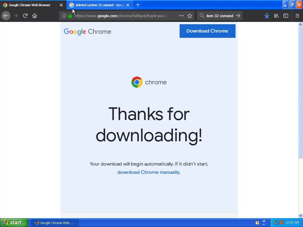
Task: Click the Google Chrome logo in the header
Action: point(87,31)
